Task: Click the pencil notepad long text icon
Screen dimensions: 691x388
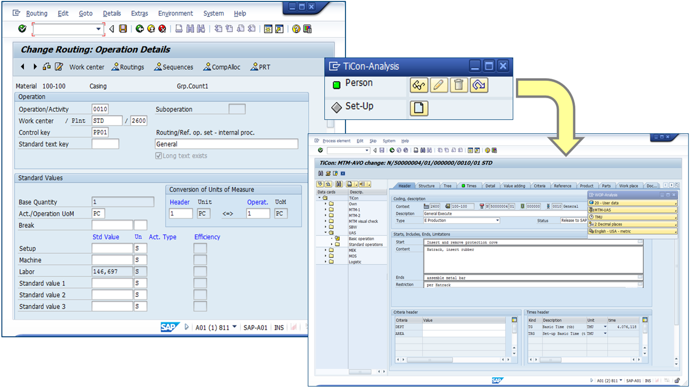Action: pyautogui.click(x=59, y=67)
